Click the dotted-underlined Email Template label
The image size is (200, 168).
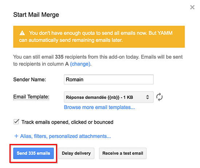click(x=31, y=97)
